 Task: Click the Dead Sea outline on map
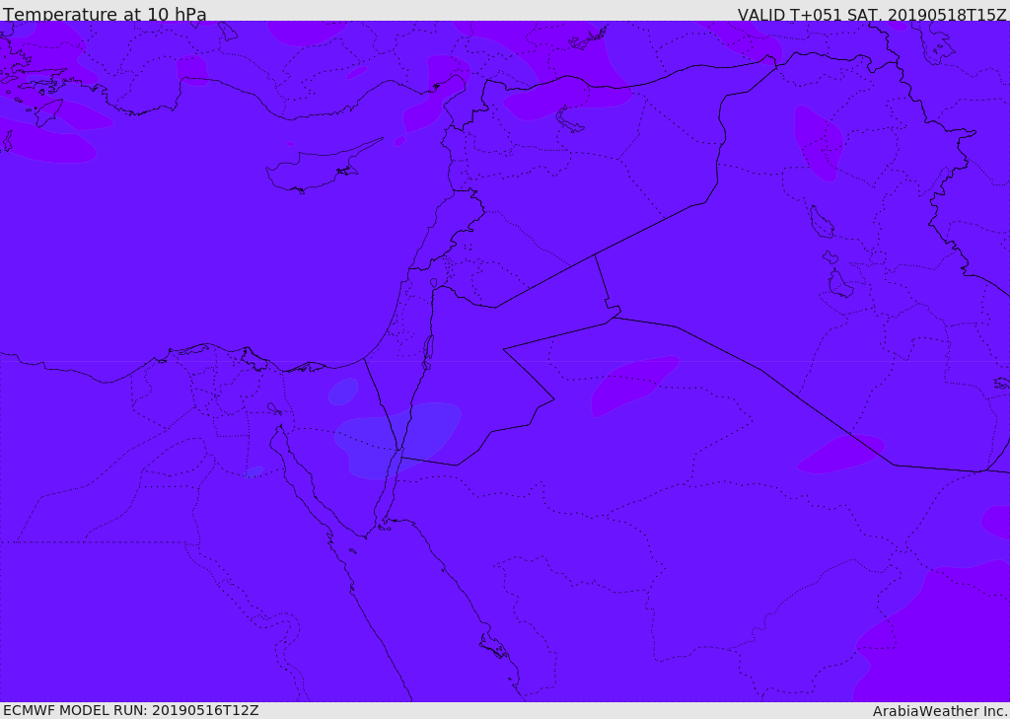(428, 352)
